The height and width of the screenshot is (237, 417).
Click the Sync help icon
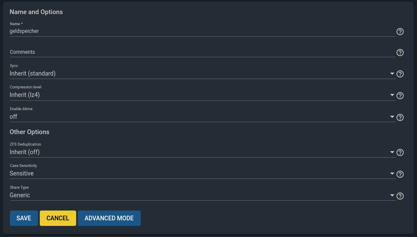(x=400, y=74)
